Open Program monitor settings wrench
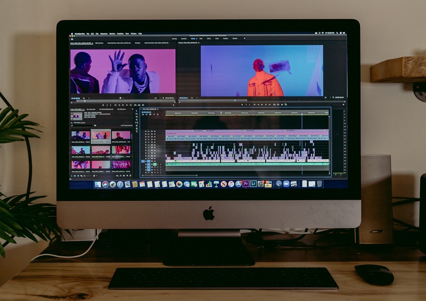Viewport: 426px width, 301px height. pyautogui.click(x=333, y=97)
